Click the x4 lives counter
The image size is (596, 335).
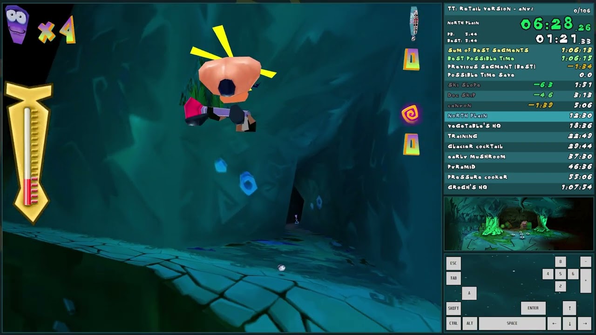tap(57, 31)
